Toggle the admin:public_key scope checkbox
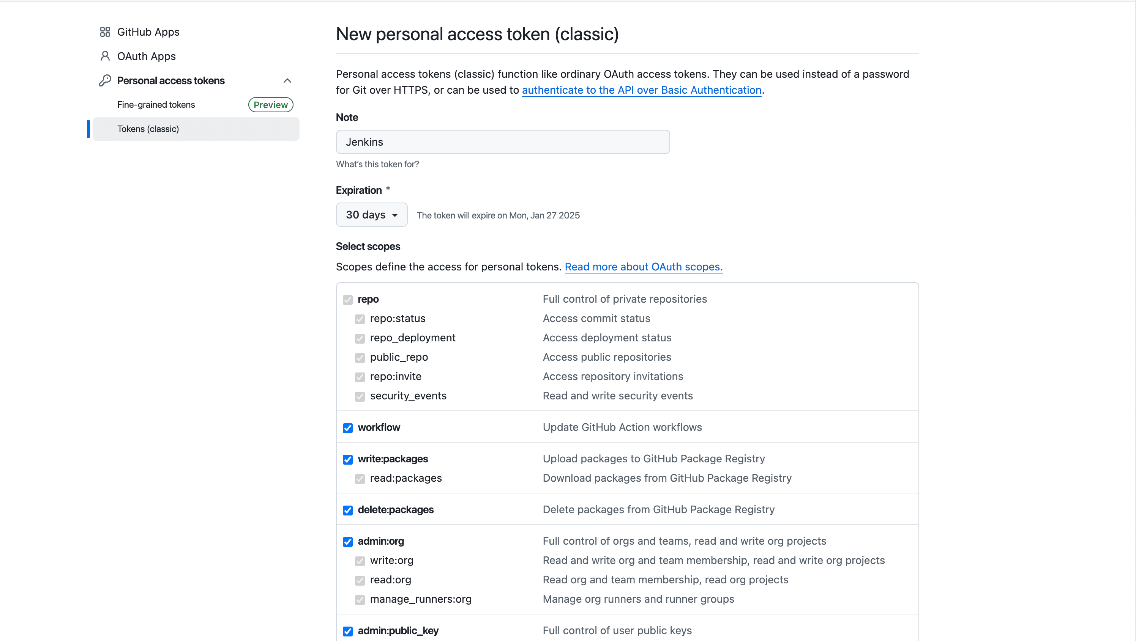The width and height of the screenshot is (1136, 641). tap(348, 631)
